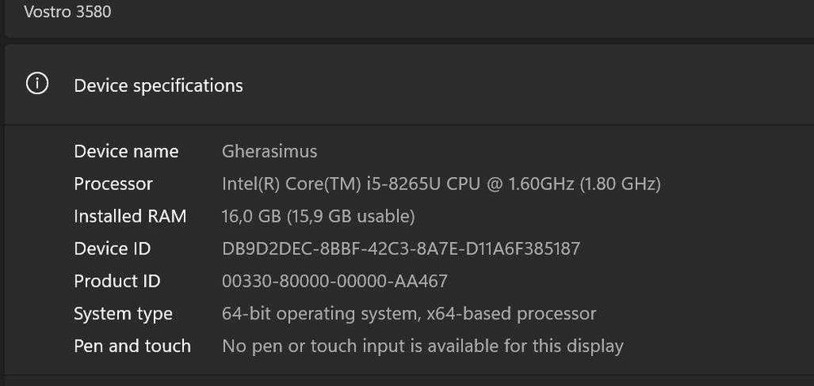Click the Device specifications info icon

point(37,84)
